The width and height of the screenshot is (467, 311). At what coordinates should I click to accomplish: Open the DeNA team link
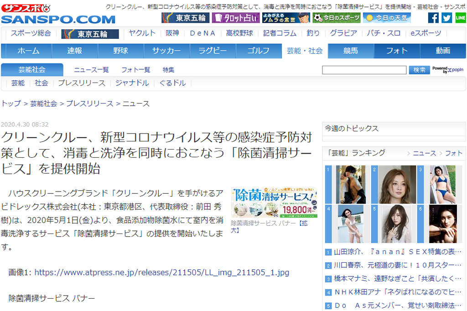point(202,33)
